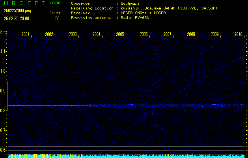Click the 0.8 frequency axis label

click(4, 111)
